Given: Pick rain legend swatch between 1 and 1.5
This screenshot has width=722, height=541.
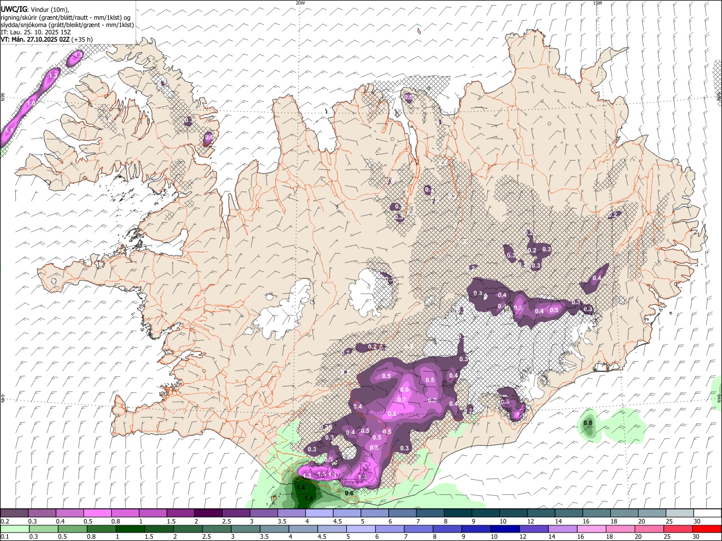Looking at the screenshot, I should tap(130, 529).
